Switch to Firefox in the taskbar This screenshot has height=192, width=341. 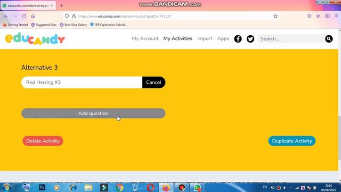[166, 187]
